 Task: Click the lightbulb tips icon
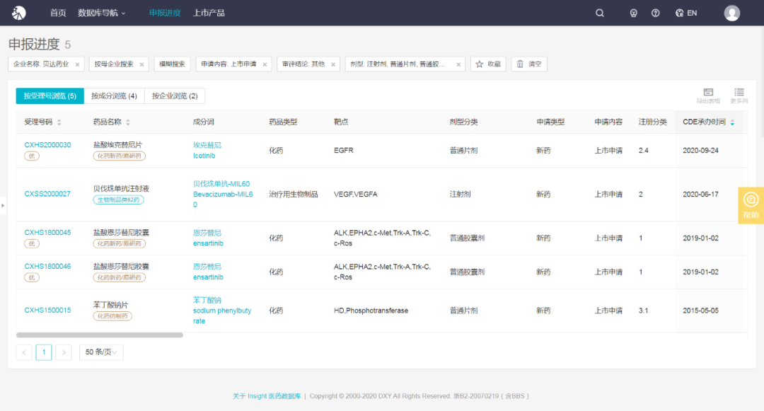633,13
